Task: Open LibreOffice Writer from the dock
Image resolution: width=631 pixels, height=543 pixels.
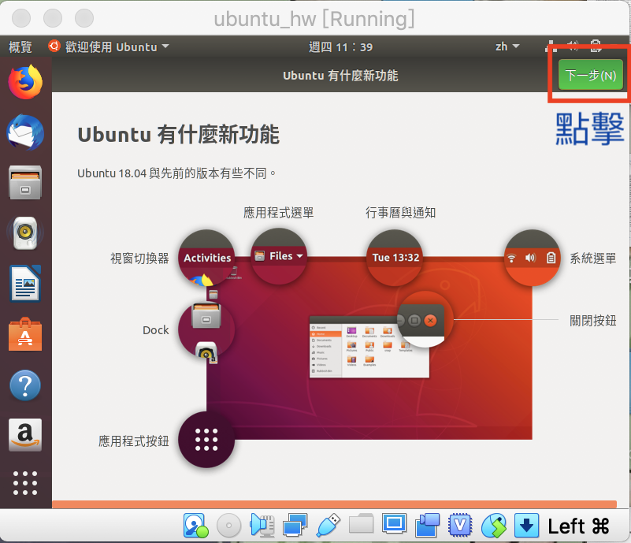Action: (x=25, y=284)
